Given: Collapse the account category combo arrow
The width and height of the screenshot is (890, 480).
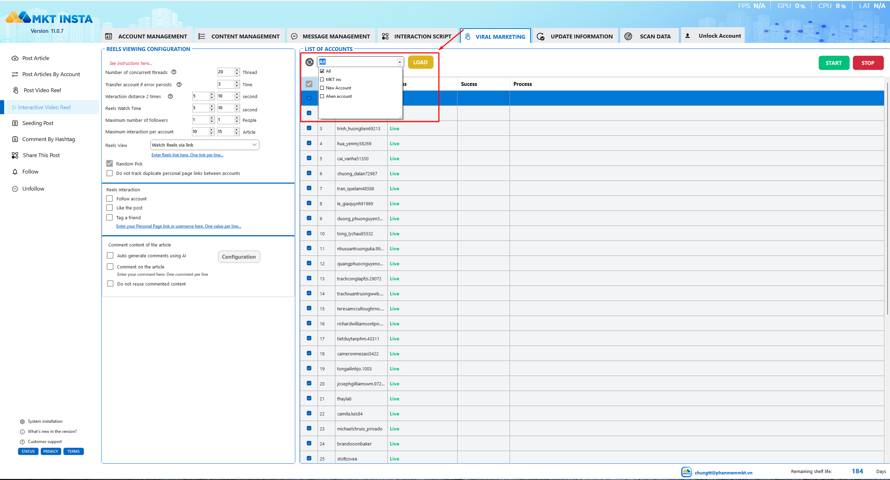Looking at the screenshot, I should pyautogui.click(x=400, y=62).
